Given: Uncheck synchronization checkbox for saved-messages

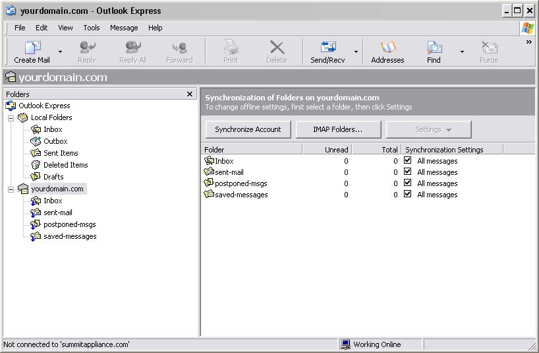Looking at the screenshot, I should [x=407, y=194].
